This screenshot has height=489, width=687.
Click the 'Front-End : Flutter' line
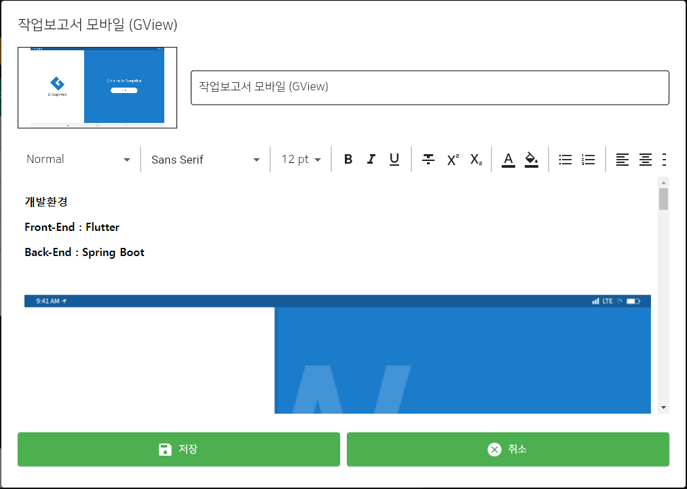[72, 227]
